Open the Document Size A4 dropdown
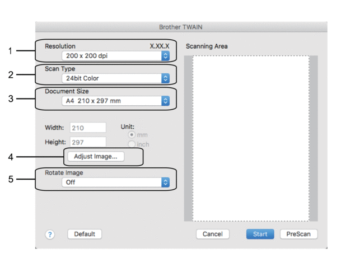Image resolution: width=341 pixels, height=258 pixels. [115, 101]
